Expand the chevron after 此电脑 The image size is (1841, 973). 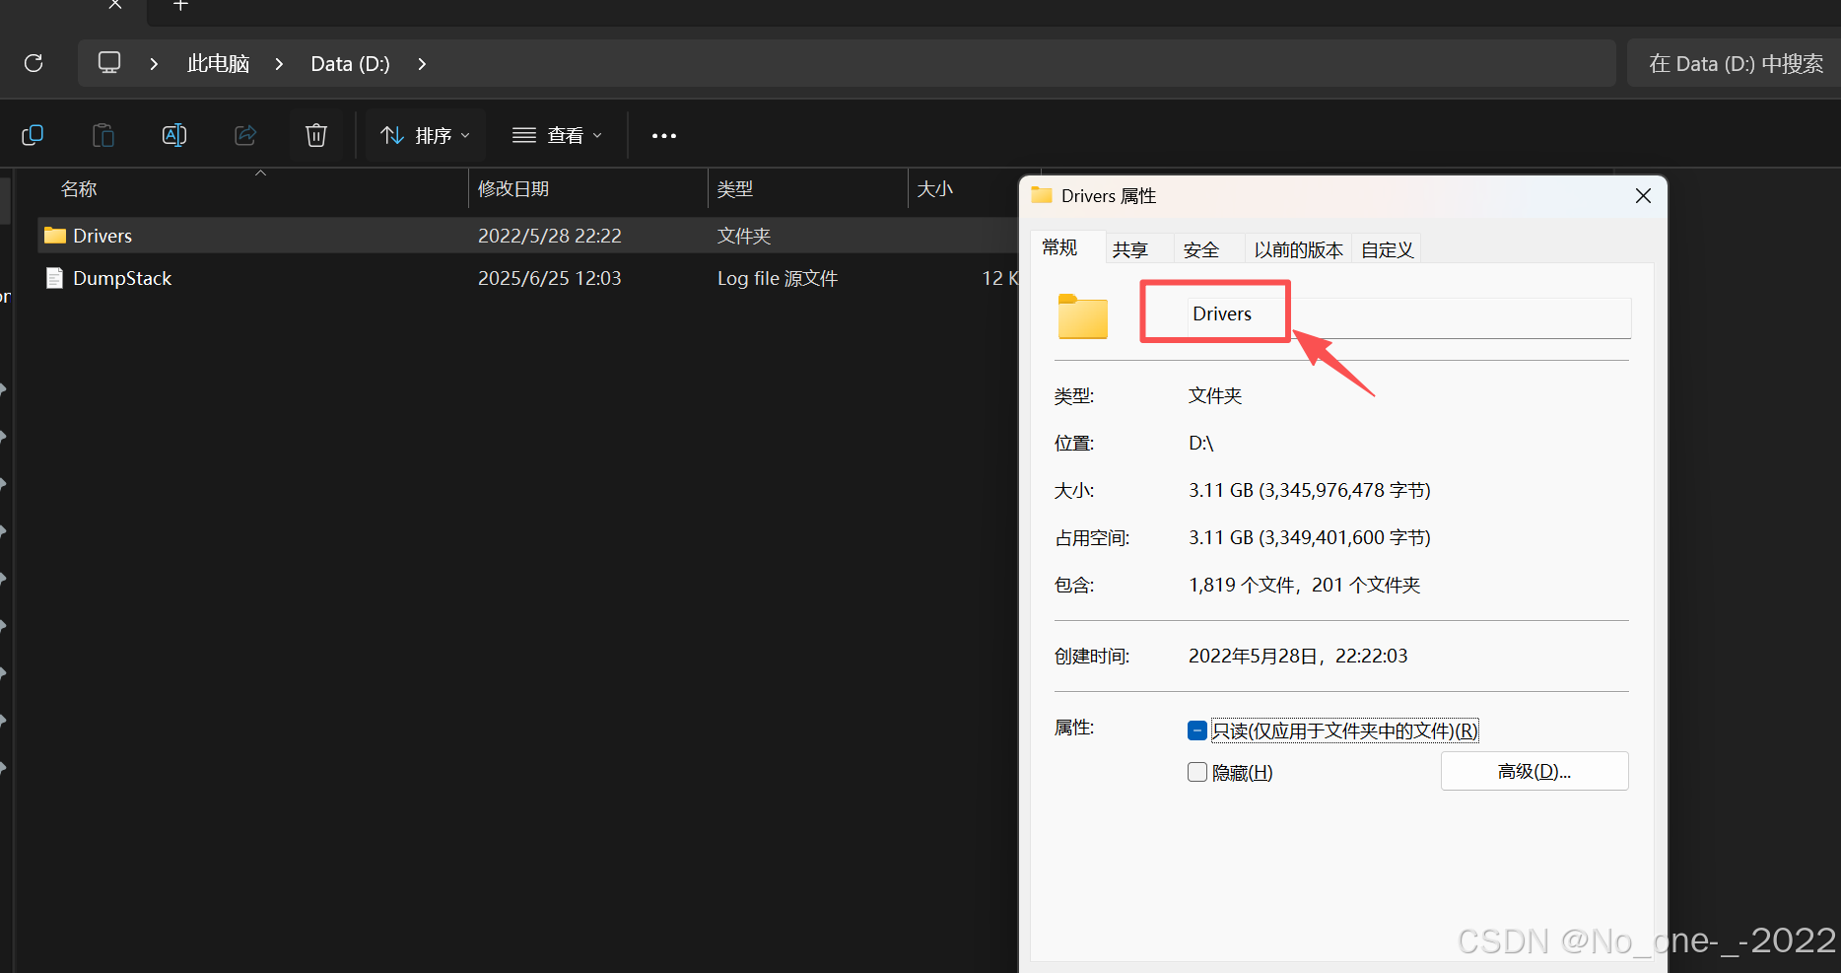(279, 64)
